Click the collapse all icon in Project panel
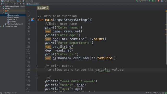 click(x=17, y=4)
